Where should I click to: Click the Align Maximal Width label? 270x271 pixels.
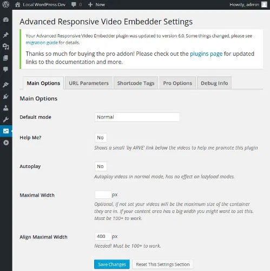click(x=43, y=237)
